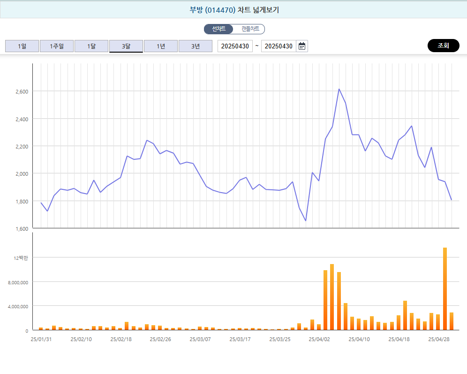Click the 25/04/18 date axis label
This screenshot has width=467, height=374.
399,339
